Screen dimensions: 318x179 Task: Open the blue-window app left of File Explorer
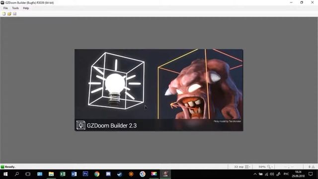click(40, 174)
